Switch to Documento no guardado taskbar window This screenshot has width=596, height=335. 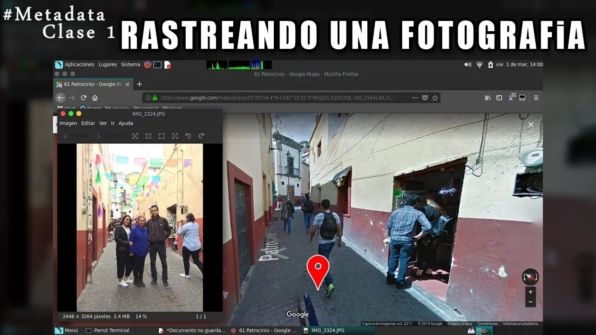click(x=192, y=330)
